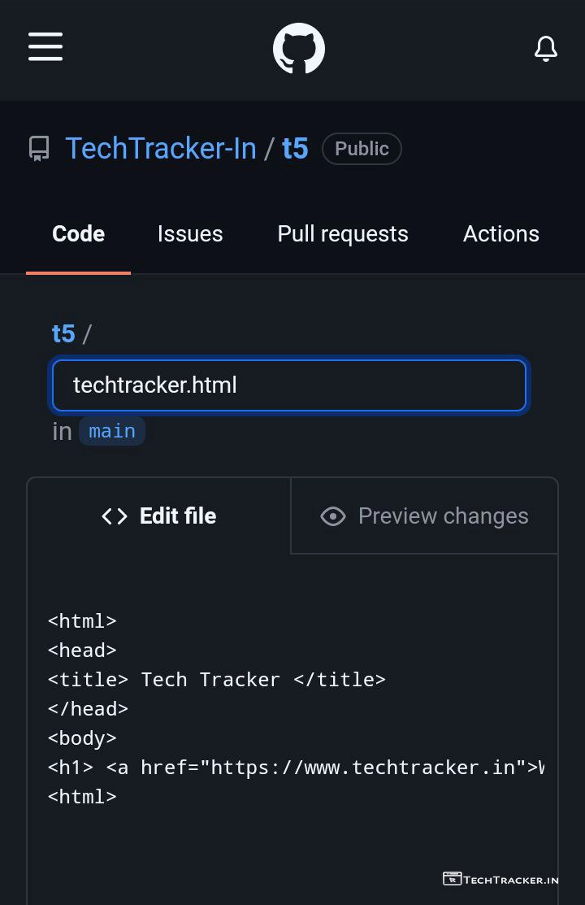Switch to the Edit file tab
The image size is (585, 905).
click(x=159, y=516)
